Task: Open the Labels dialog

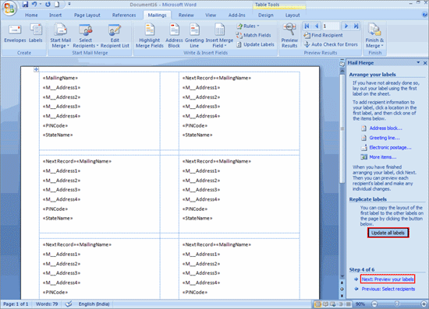Action: click(36, 33)
